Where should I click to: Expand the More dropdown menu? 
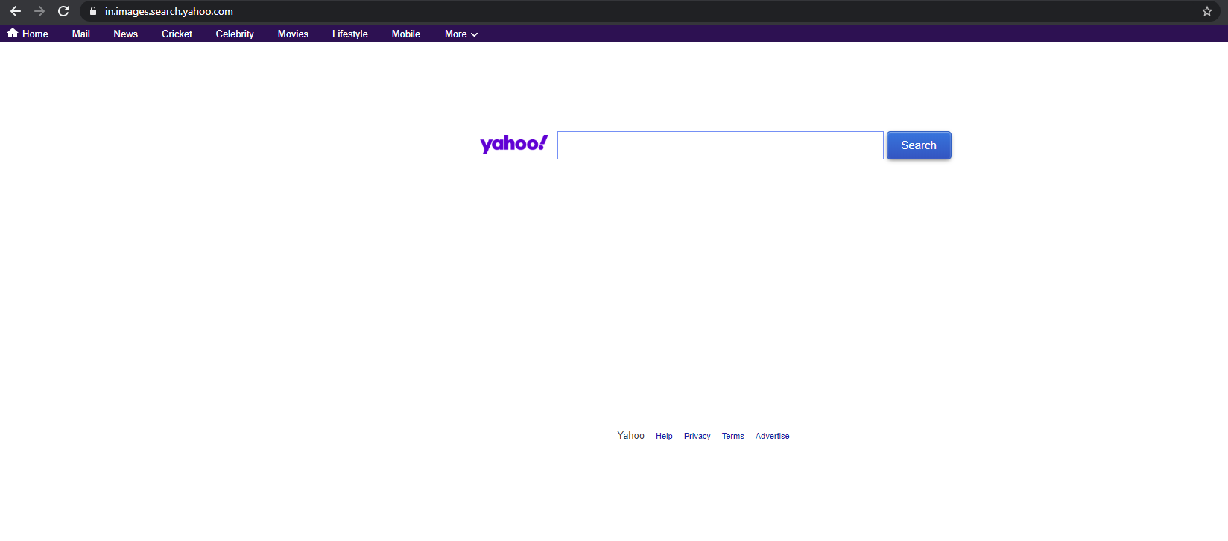point(461,34)
